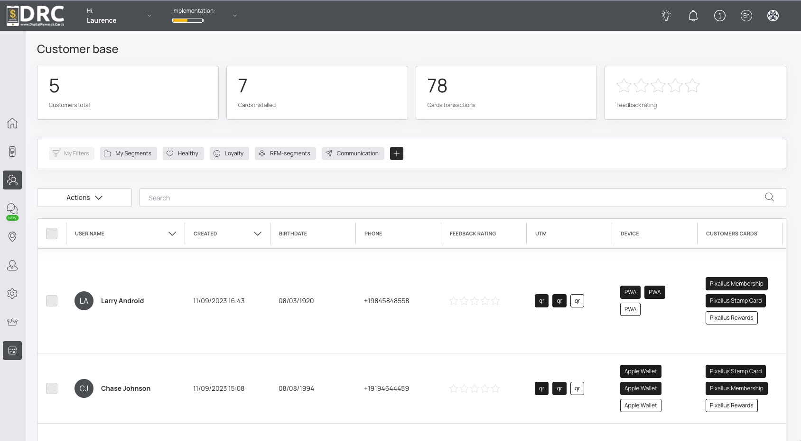
Task: Click outlined qr tag in Chase Johnson row
Action: [577, 388]
